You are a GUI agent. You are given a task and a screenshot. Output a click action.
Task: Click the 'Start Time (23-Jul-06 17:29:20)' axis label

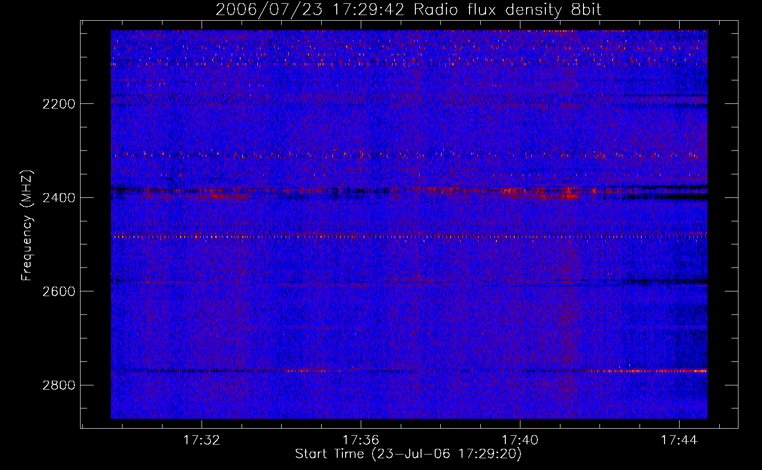point(408,454)
